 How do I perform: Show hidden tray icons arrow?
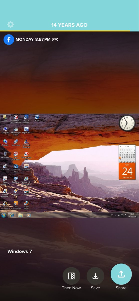(x=115, y=215)
